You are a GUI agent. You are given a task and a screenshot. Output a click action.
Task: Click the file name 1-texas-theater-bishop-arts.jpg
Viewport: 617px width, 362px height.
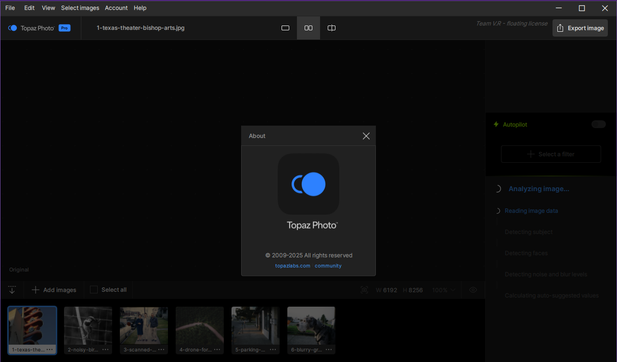141,28
